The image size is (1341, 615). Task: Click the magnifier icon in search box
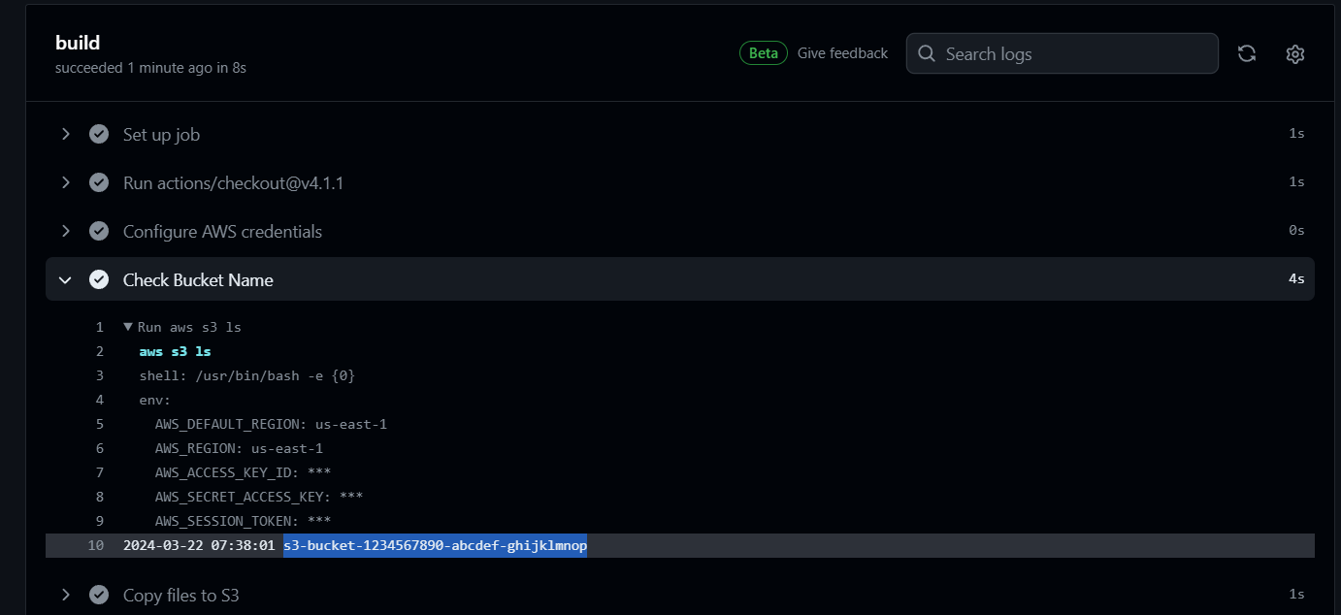(927, 53)
